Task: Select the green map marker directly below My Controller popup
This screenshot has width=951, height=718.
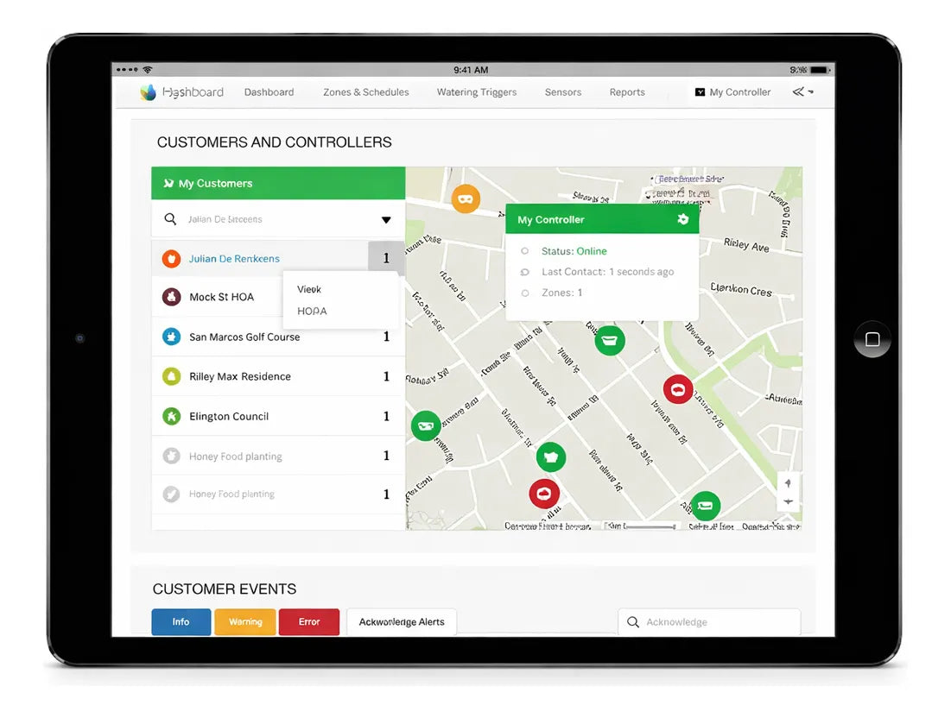Action: point(610,341)
